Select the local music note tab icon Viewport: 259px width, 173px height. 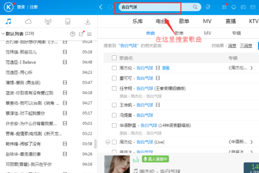click(x=8, y=21)
